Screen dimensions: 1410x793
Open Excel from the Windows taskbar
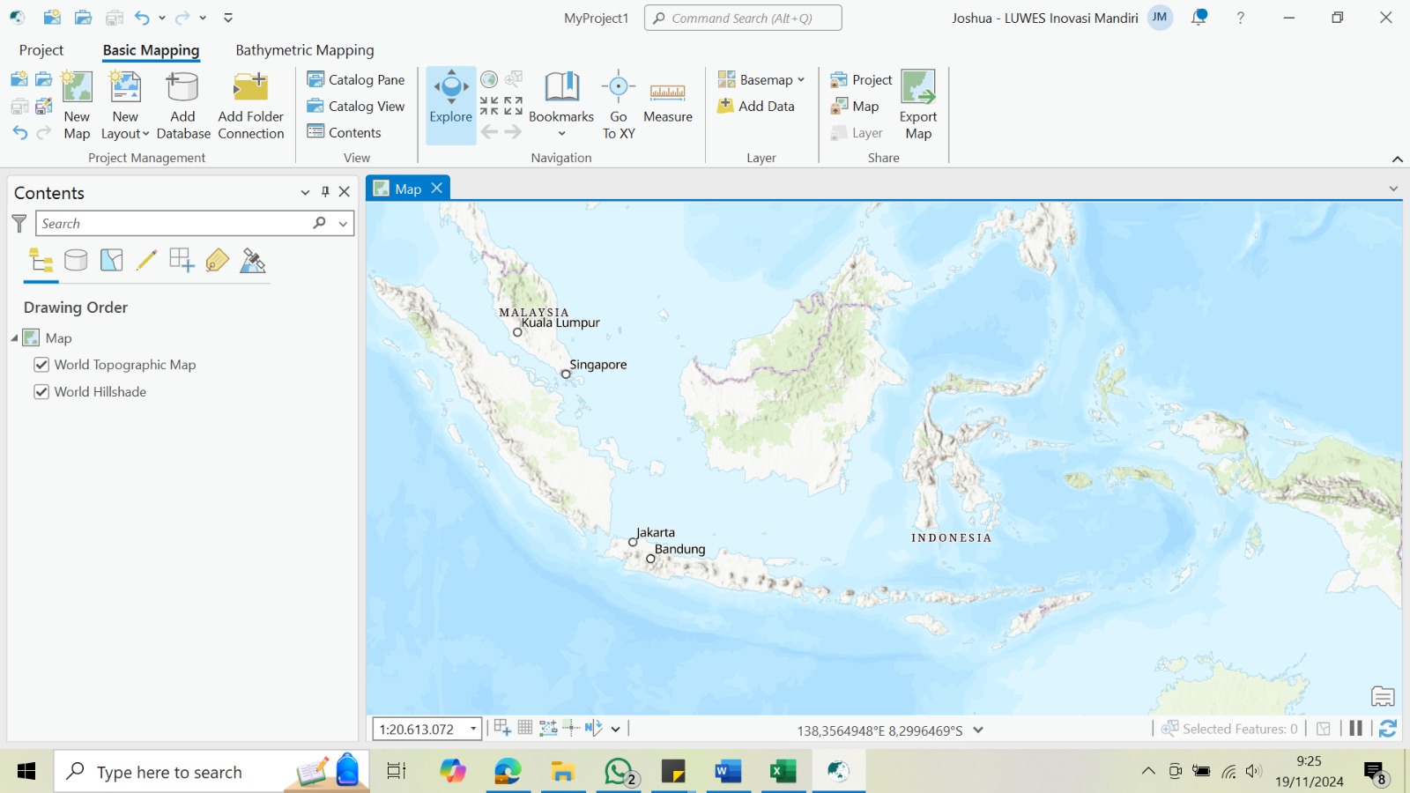click(783, 772)
